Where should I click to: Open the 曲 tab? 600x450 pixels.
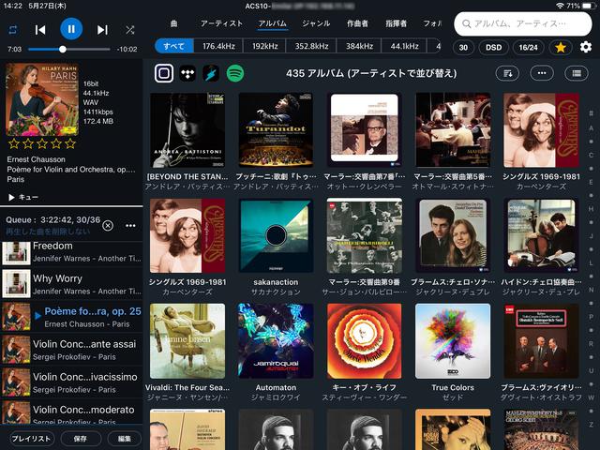coord(173,23)
